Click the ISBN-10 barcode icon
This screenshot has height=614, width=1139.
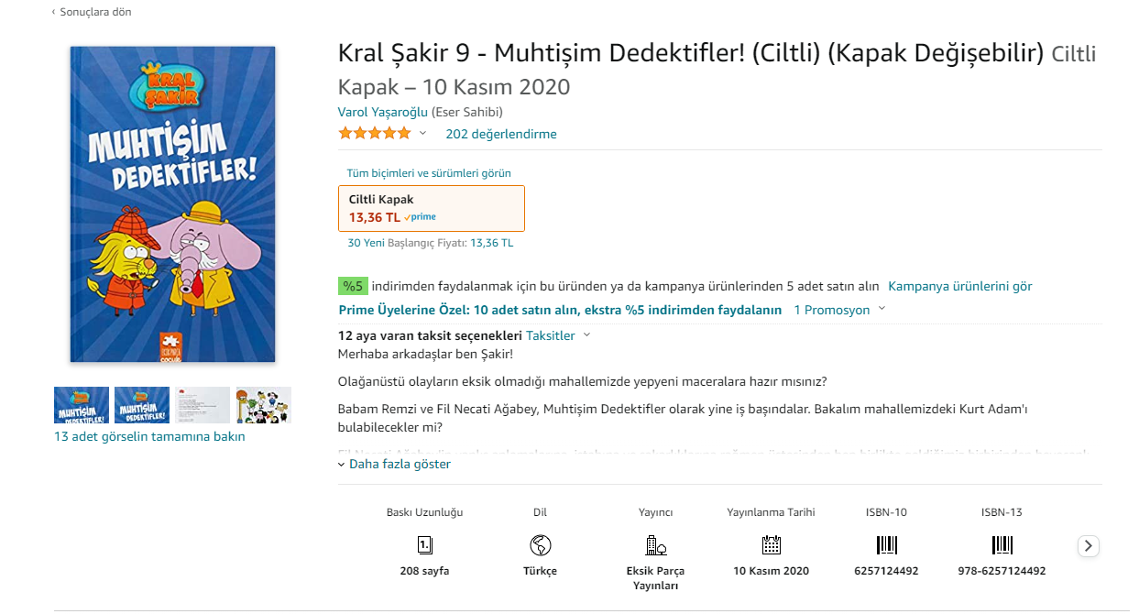pyautogui.click(x=887, y=545)
